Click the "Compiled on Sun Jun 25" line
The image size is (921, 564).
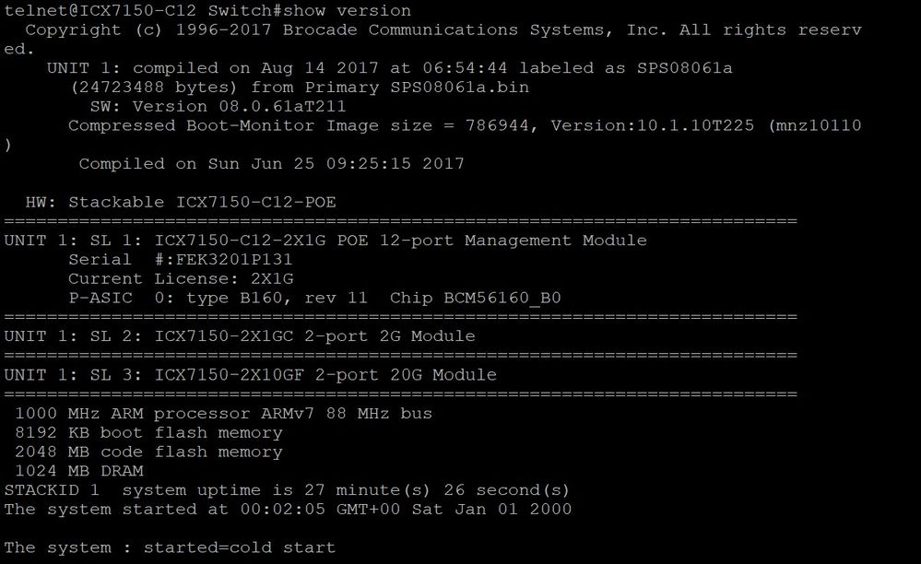[x=271, y=164]
